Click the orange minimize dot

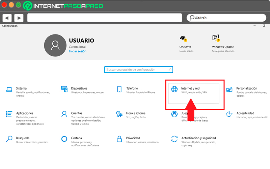tap(11, 5)
